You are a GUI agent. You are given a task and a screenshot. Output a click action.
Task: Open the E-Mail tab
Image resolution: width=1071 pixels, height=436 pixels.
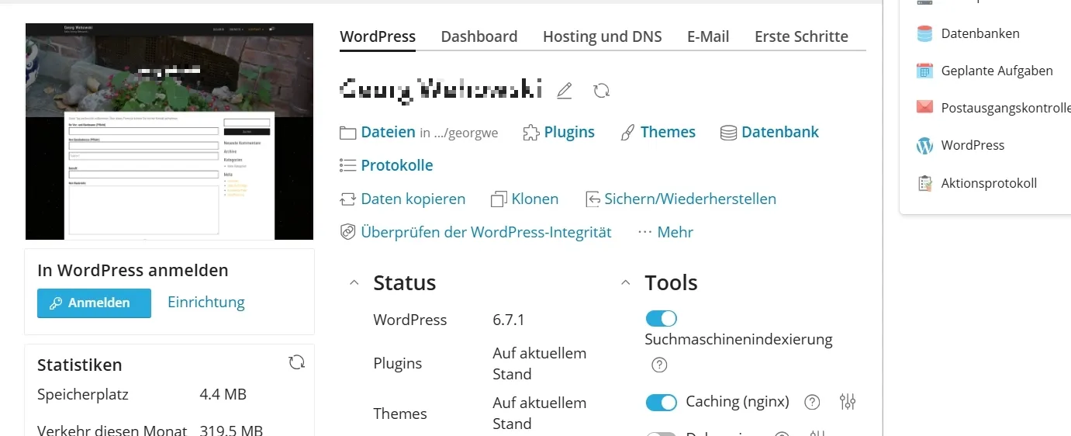coord(708,36)
